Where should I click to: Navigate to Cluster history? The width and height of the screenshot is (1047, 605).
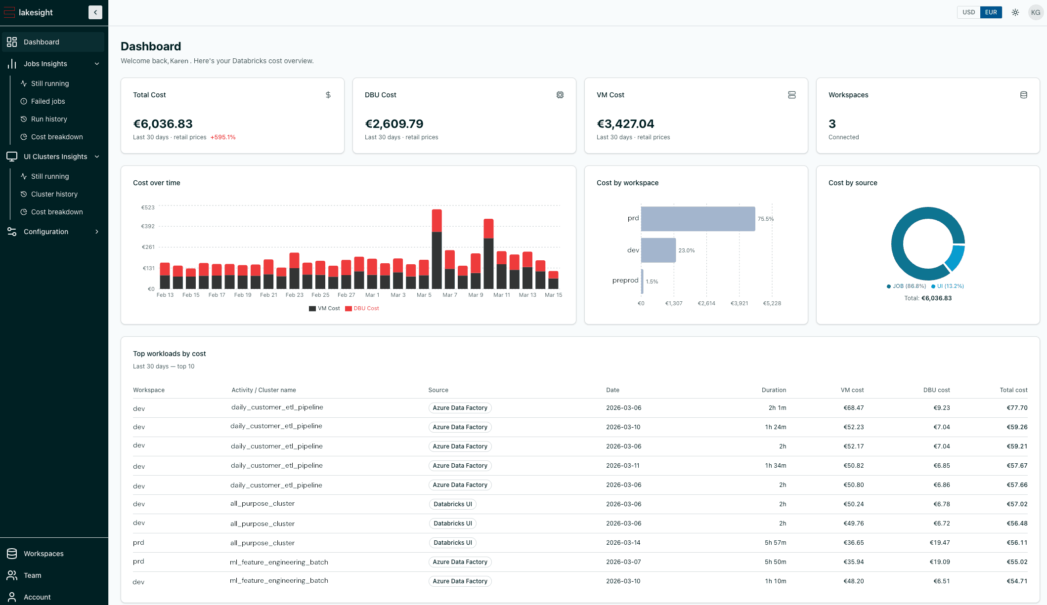click(54, 194)
